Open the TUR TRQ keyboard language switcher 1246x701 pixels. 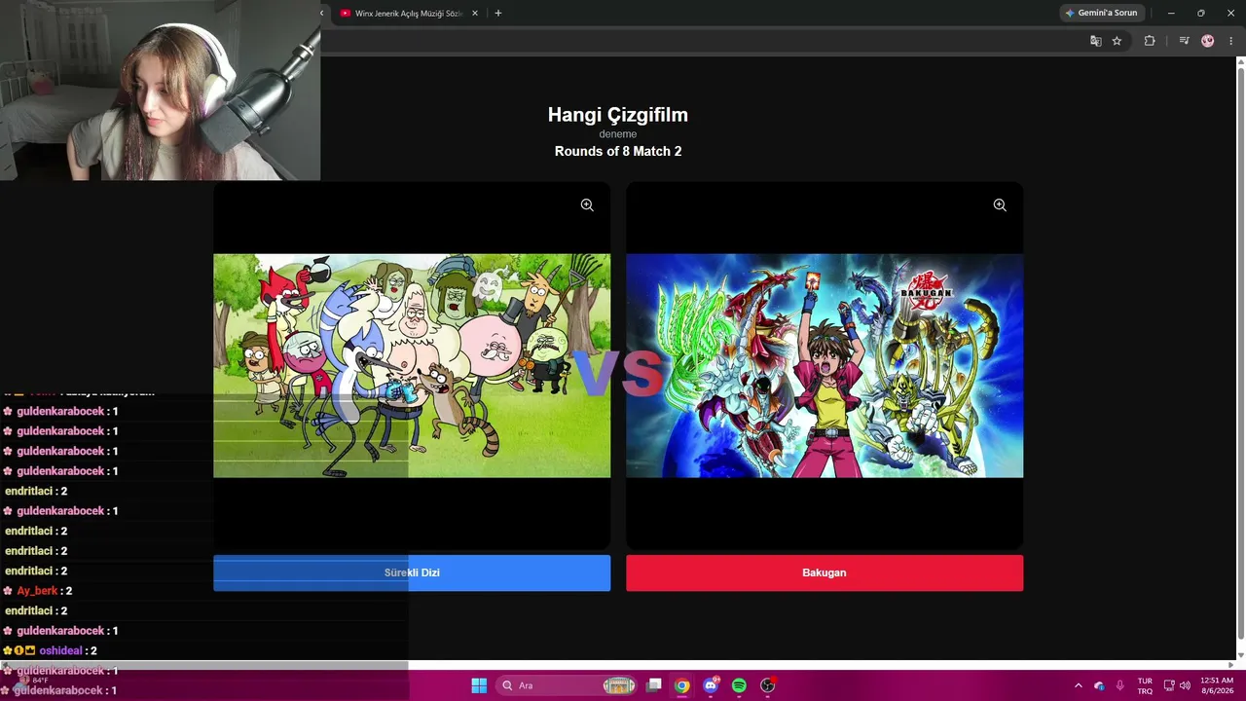(x=1145, y=685)
